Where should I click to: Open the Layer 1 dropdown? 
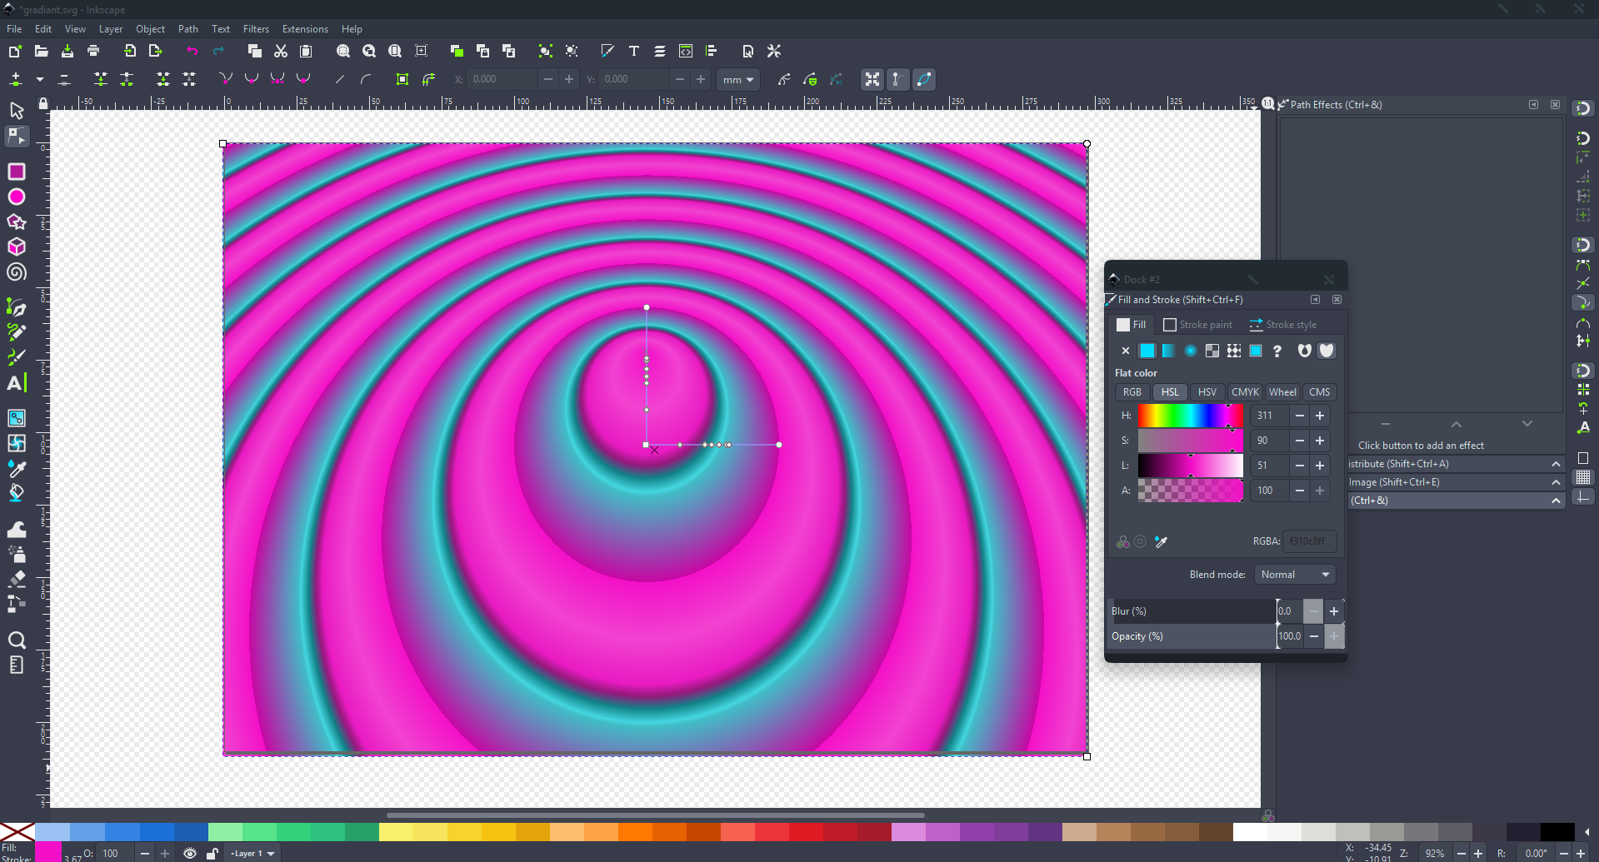pyautogui.click(x=252, y=854)
